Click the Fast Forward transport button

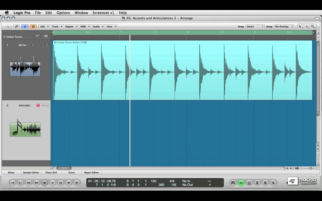(x=36, y=183)
